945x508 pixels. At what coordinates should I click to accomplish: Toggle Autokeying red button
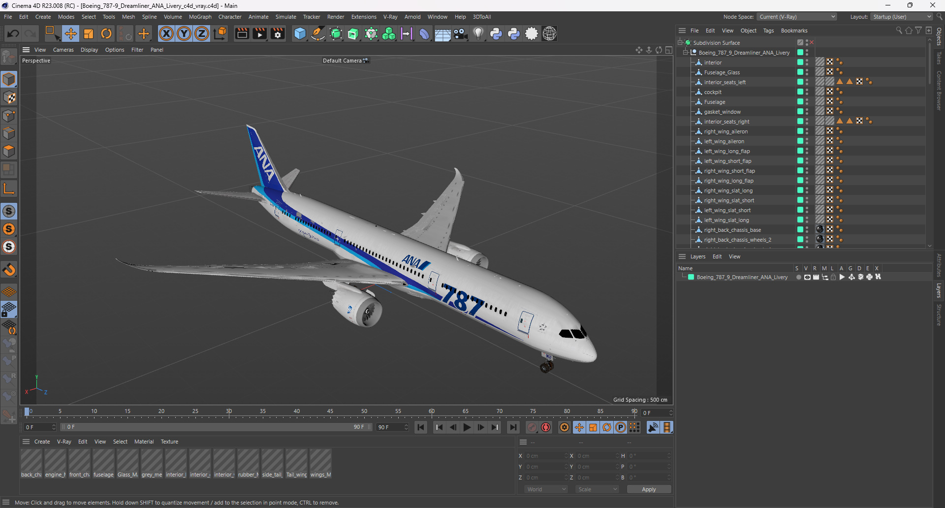(546, 427)
